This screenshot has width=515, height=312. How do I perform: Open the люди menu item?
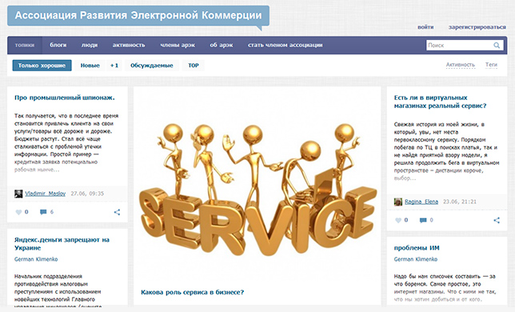[x=90, y=45]
